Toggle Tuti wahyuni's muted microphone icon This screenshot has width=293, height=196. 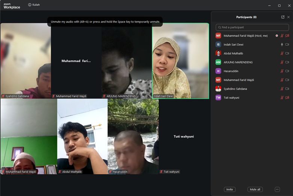282,98
